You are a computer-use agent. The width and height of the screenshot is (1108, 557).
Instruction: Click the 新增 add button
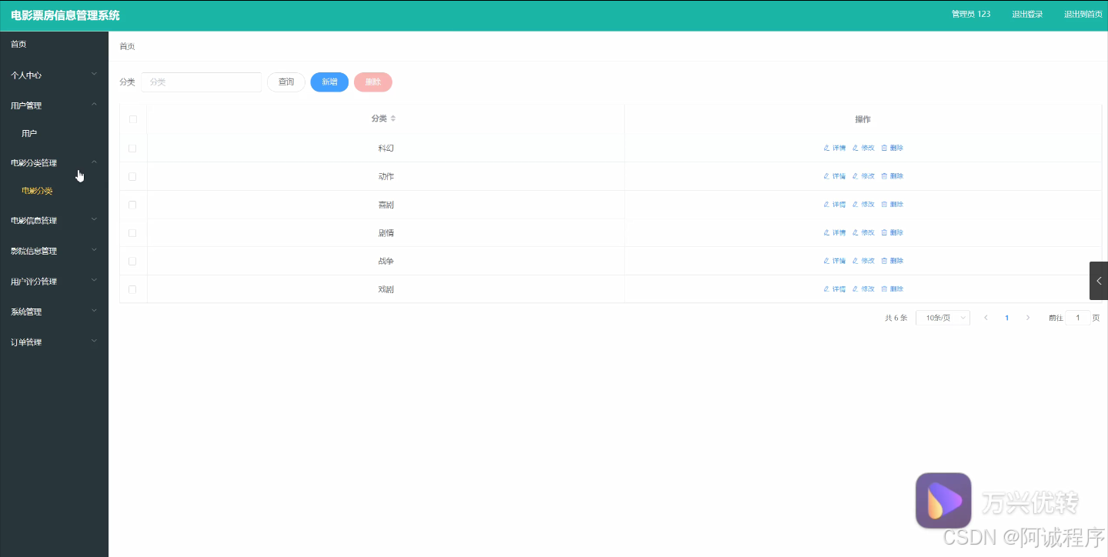tap(329, 82)
